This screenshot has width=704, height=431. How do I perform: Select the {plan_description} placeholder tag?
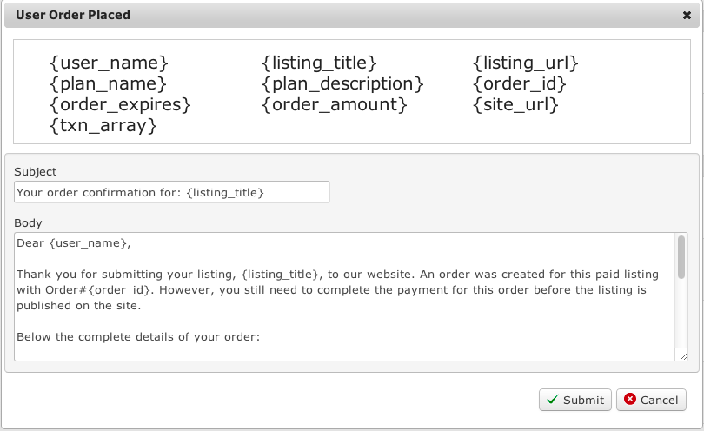click(342, 84)
